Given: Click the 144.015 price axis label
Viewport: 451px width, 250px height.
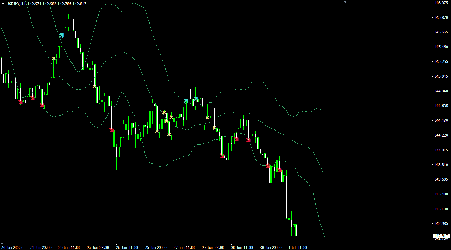Looking at the screenshot, I should pyautogui.click(x=441, y=150).
